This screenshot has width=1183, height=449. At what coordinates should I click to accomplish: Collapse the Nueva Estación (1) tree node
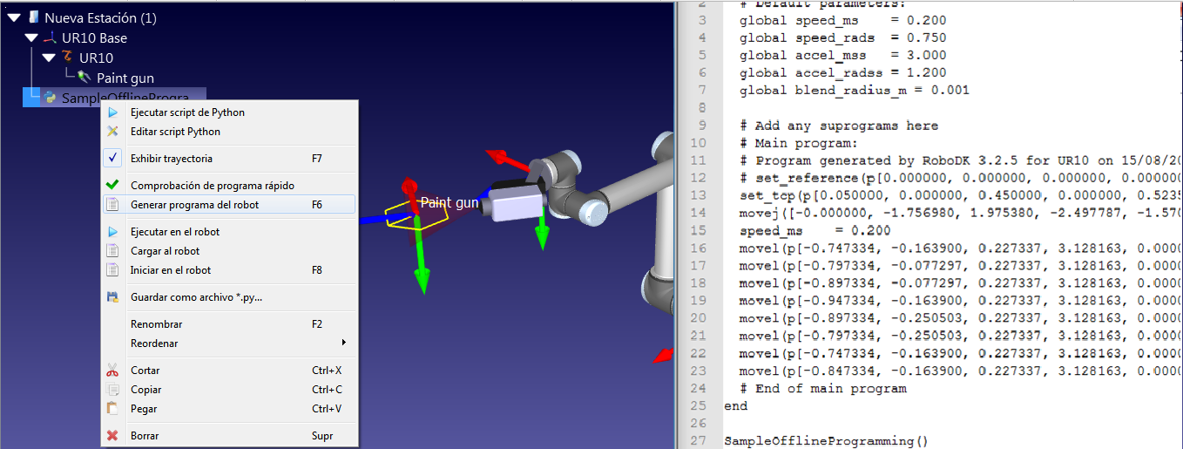[14, 17]
